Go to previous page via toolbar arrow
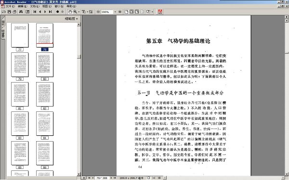This screenshot has height=180, width=289. [40, 12]
